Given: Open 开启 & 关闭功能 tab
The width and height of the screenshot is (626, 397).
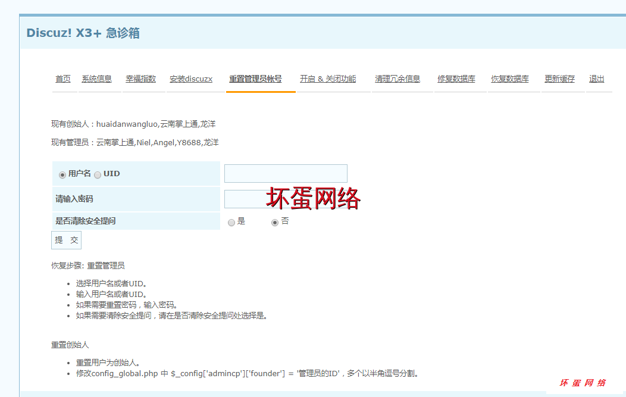Looking at the screenshot, I should (x=328, y=79).
